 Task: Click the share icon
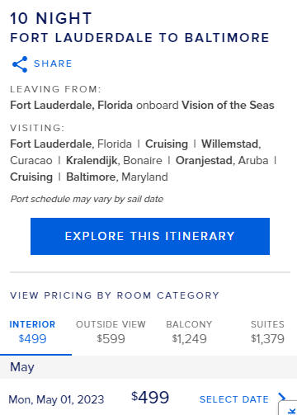[20, 64]
